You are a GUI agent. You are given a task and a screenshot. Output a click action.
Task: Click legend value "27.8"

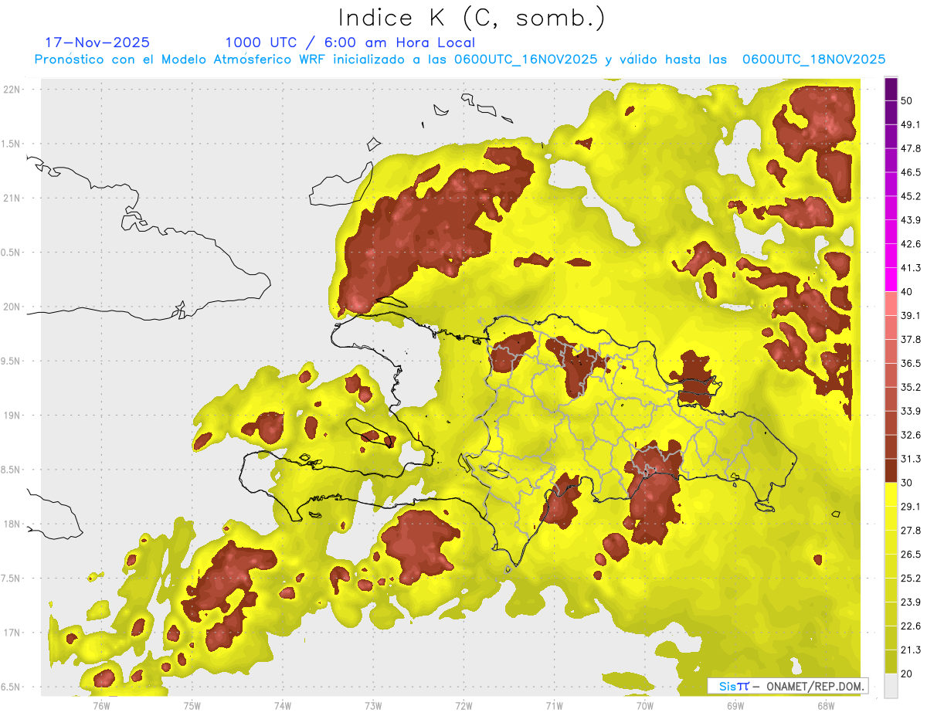(911, 530)
